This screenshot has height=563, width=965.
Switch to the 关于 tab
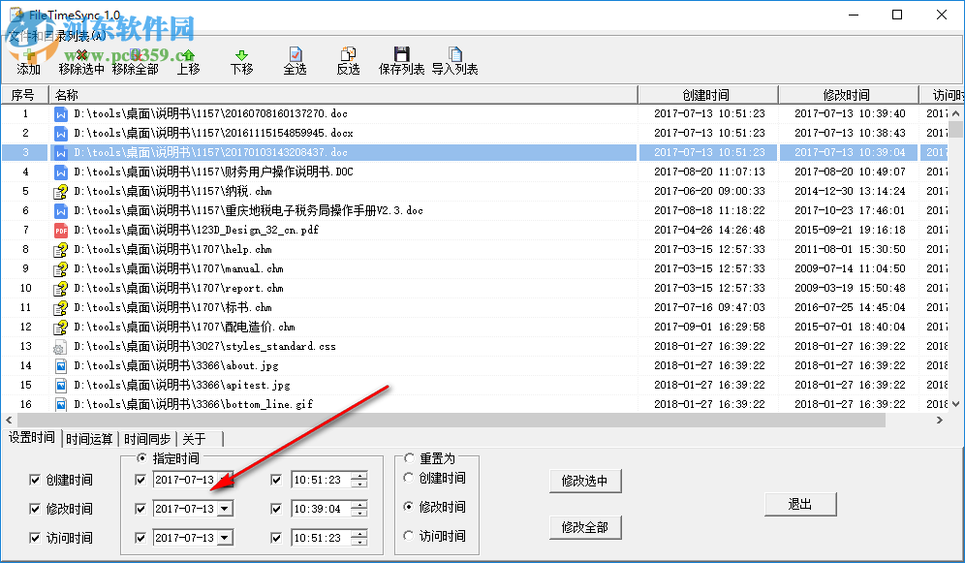click(x=196, y=438)
